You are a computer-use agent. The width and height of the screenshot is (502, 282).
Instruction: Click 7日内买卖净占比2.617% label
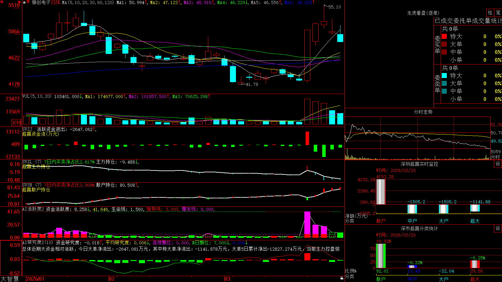[x=69, y=162]
